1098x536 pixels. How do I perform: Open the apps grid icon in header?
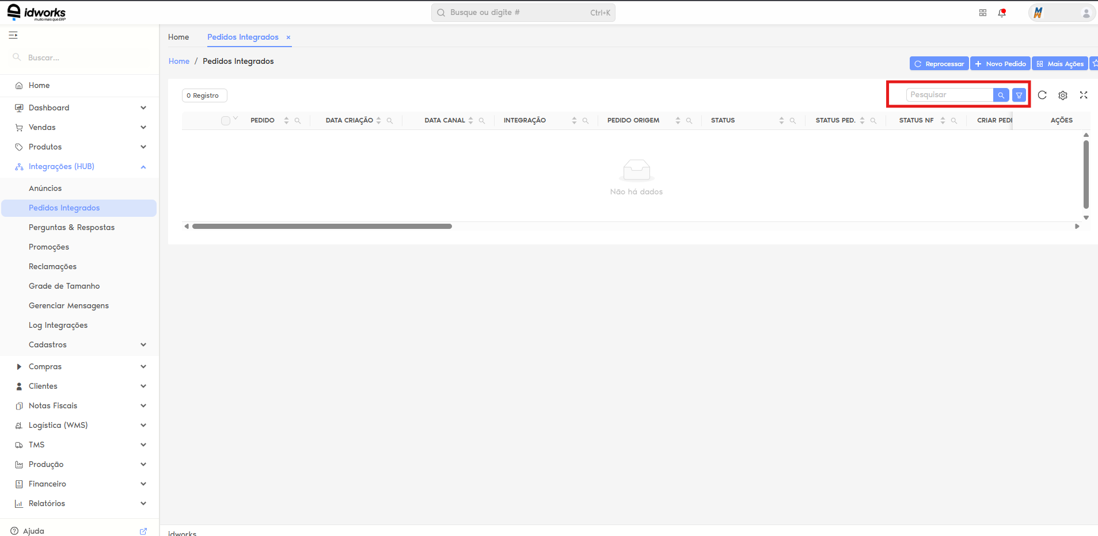[983, 13]
